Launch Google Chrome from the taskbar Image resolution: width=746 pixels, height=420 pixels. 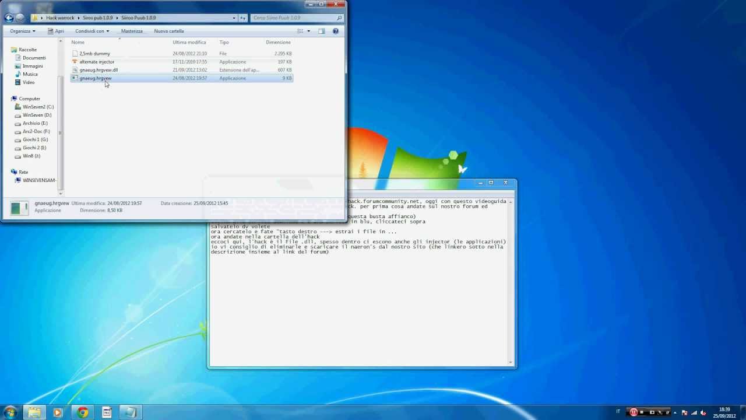point(82,412)
